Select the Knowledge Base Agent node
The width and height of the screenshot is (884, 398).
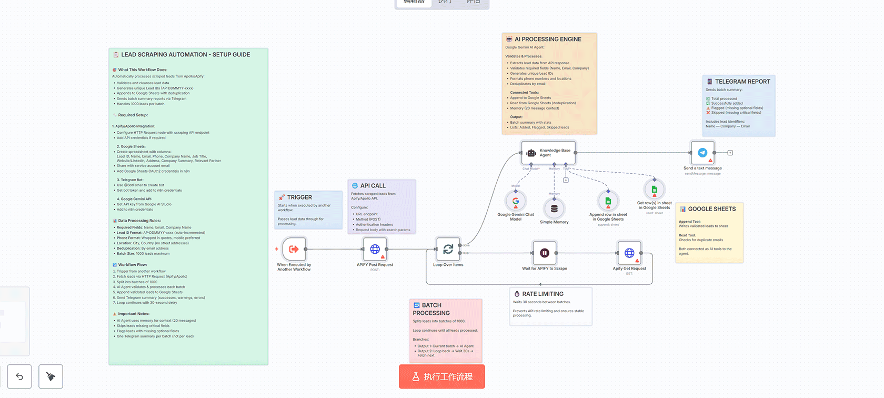pos(548,153)
